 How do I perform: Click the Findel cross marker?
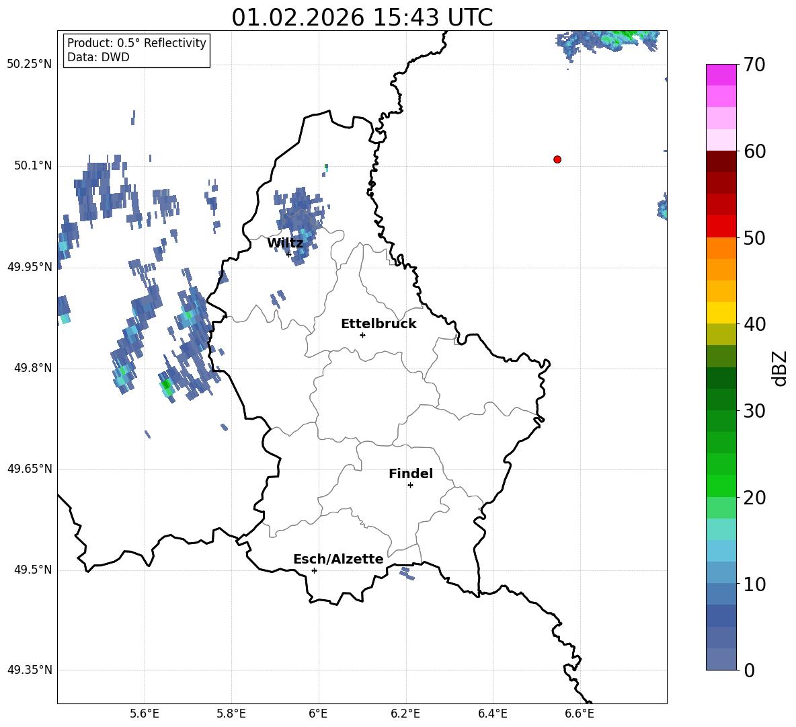tap(410, 486)
